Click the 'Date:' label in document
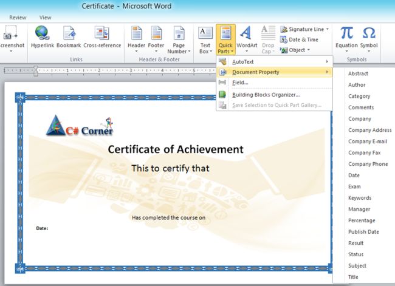This screenshot has width=395, height=286. [42, 228]
